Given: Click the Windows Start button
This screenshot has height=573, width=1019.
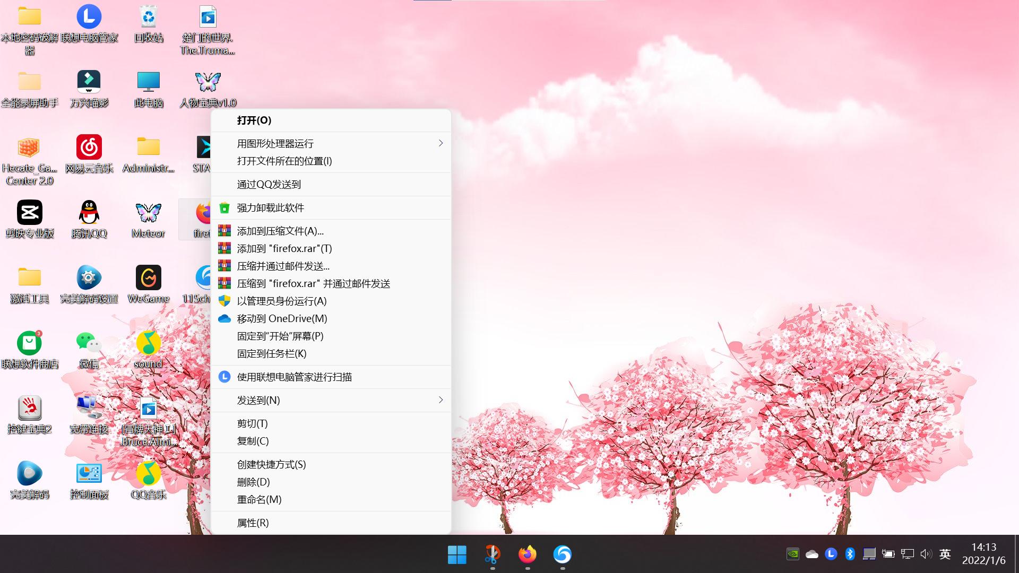Looking at the screenshot, I should click(x=457, y=555).
